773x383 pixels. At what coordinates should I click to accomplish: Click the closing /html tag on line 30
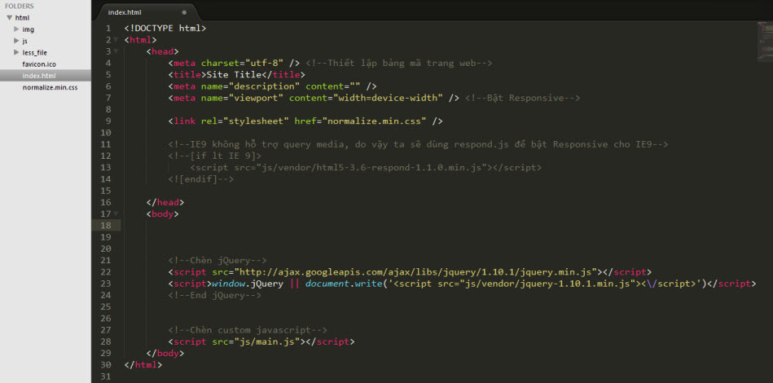click(143, 365)
